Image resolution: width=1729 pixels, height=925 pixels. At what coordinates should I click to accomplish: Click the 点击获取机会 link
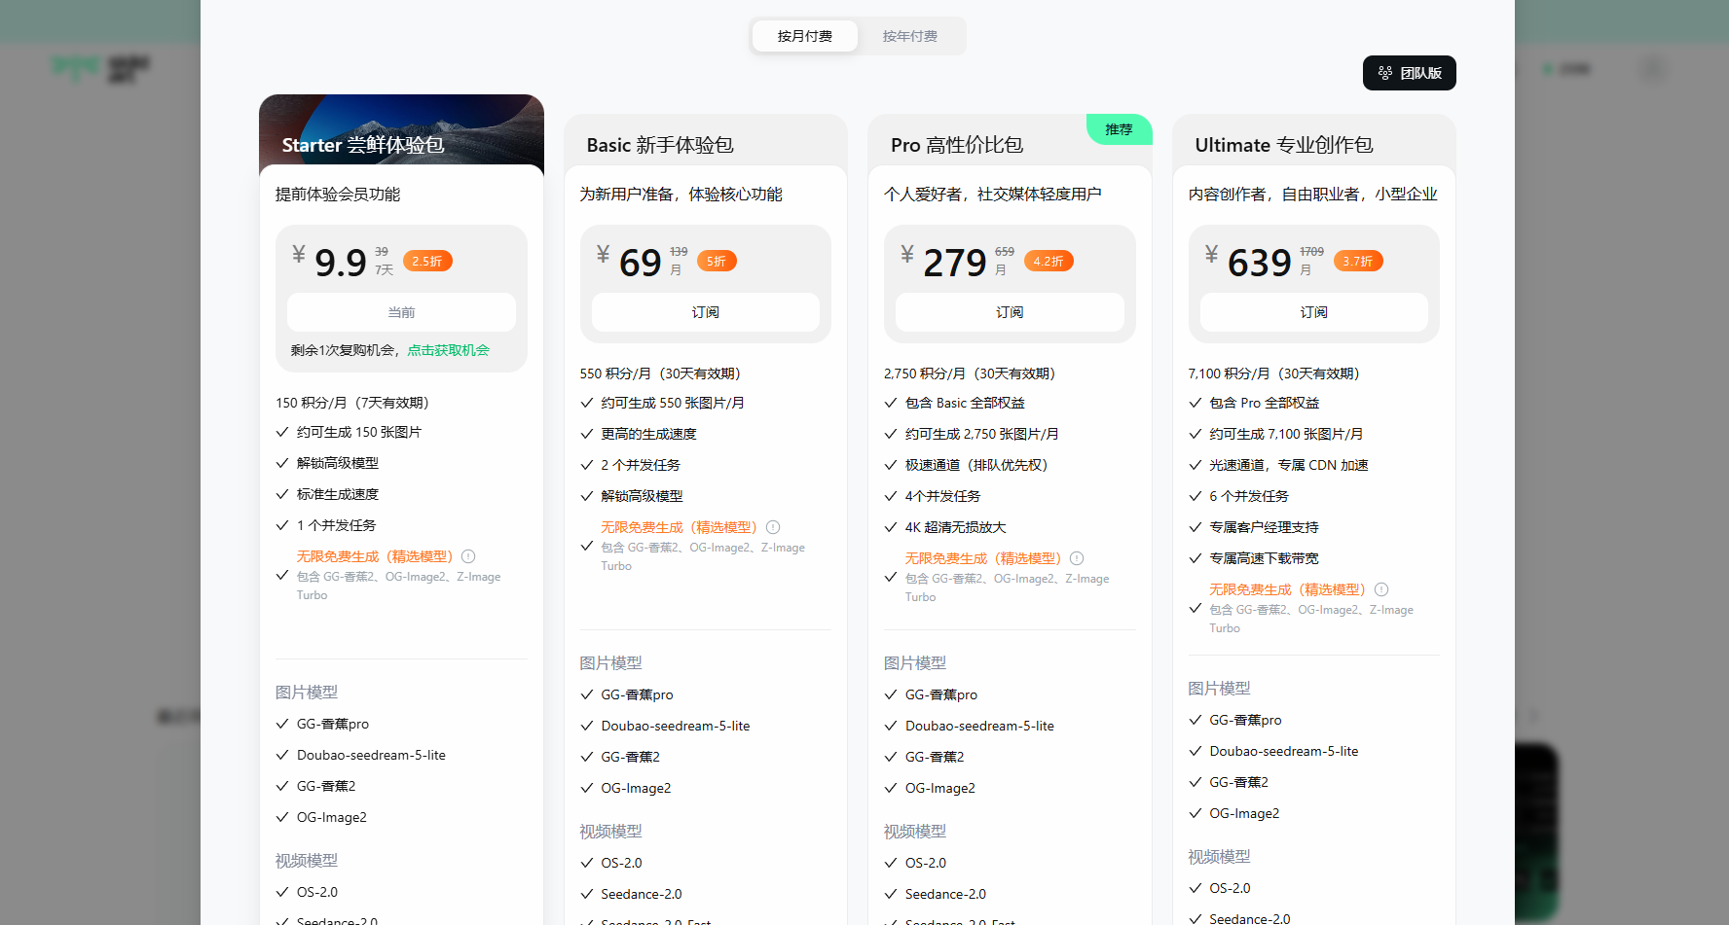[449, 350]
